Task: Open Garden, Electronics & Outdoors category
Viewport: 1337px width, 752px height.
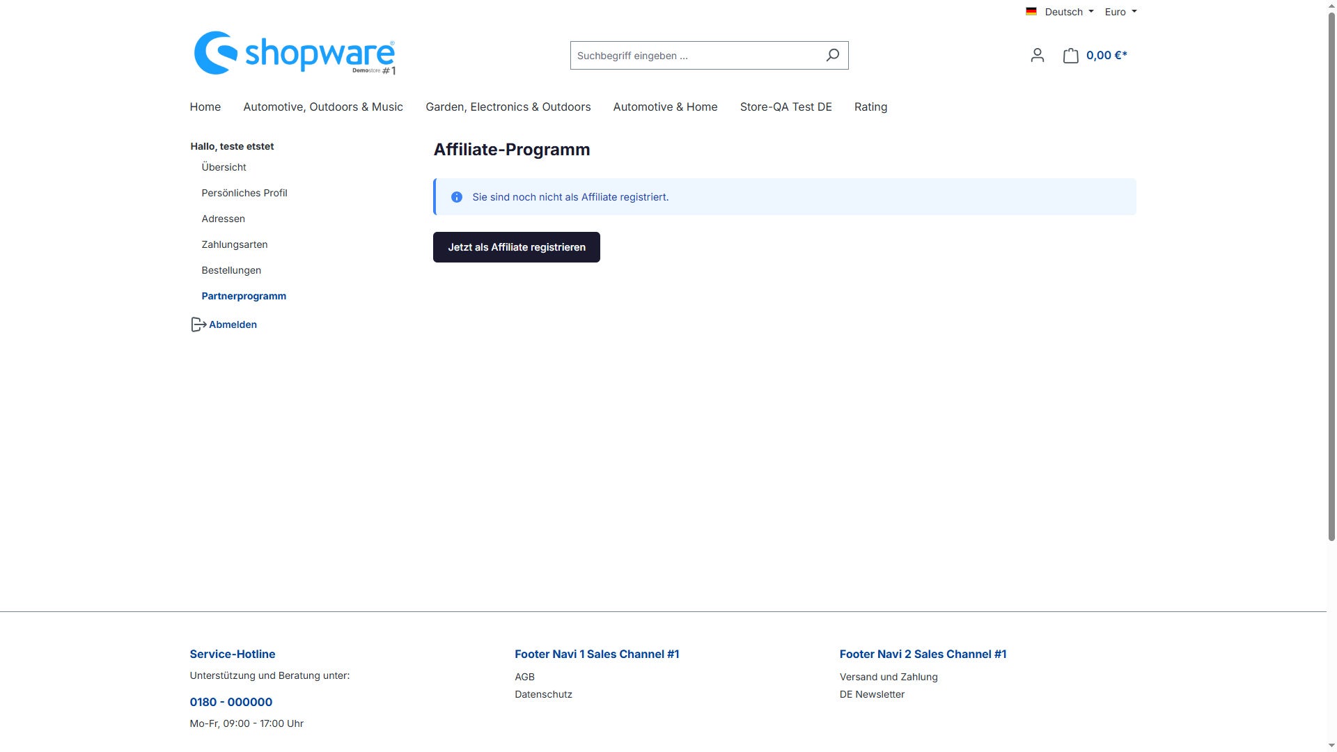Action: tap(508, 107)
